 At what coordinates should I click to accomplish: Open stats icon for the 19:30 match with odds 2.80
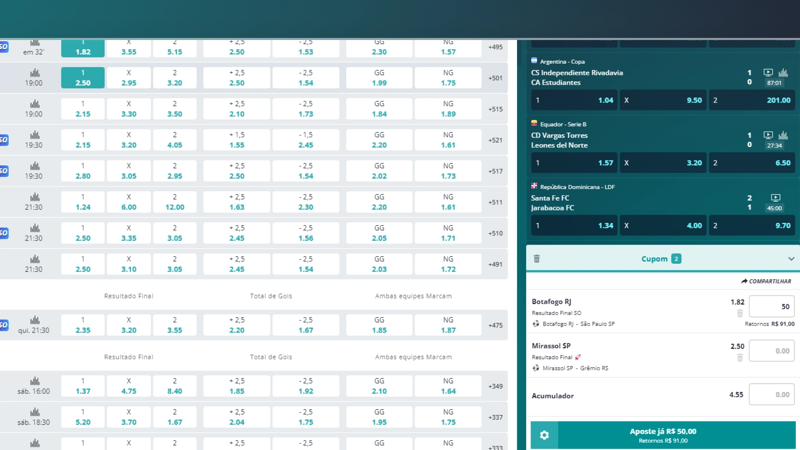[35, 166]
